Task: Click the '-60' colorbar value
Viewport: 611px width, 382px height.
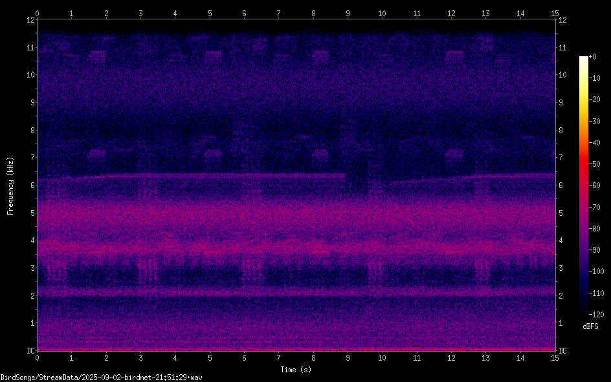Action: click(594, 186)
